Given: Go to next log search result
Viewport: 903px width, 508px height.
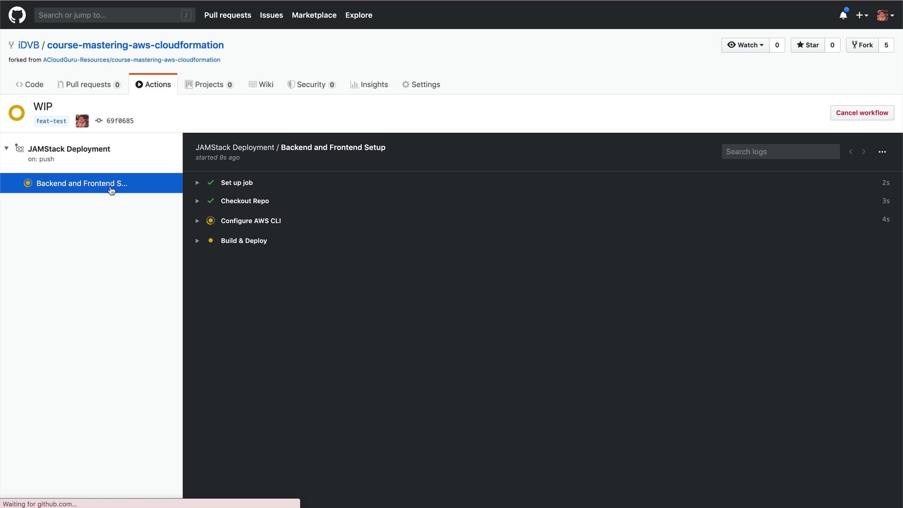Looking at the screenshot, I should point(863,152).
